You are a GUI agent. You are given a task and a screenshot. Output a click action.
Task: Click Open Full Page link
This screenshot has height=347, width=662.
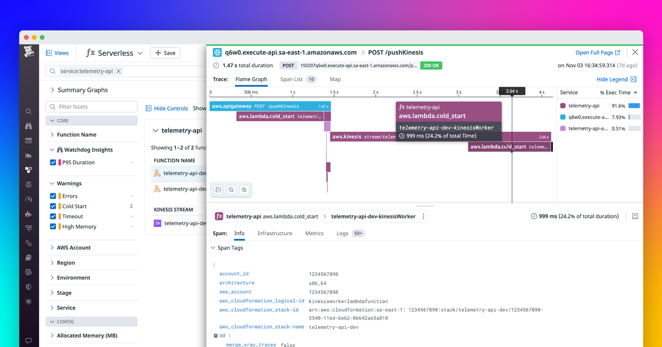coord(598,52)
